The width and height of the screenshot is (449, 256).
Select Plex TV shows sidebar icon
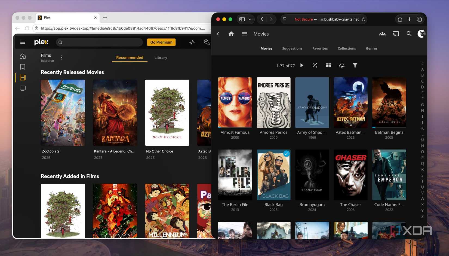23,88
